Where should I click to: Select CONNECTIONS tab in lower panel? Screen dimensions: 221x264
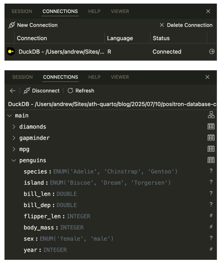tap(60, 77)
